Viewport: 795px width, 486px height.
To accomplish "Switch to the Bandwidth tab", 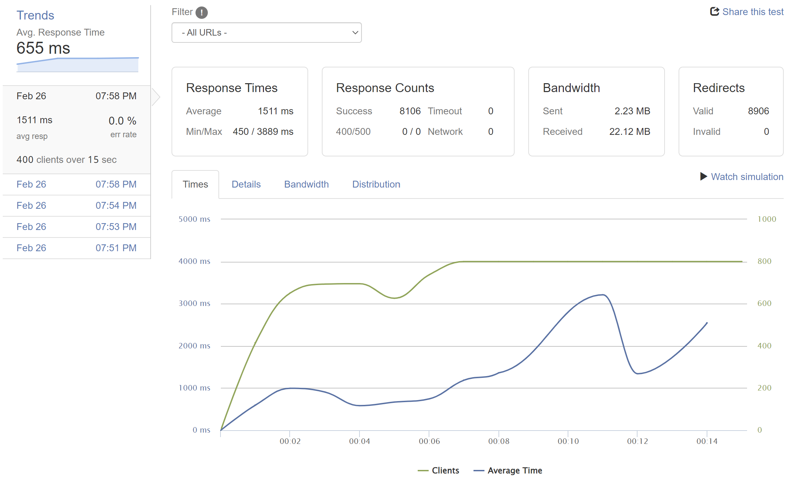I will [x=306, y=184].
